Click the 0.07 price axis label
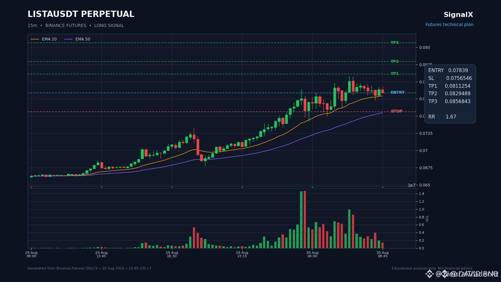Screen dimensions: 501x282 423,151
